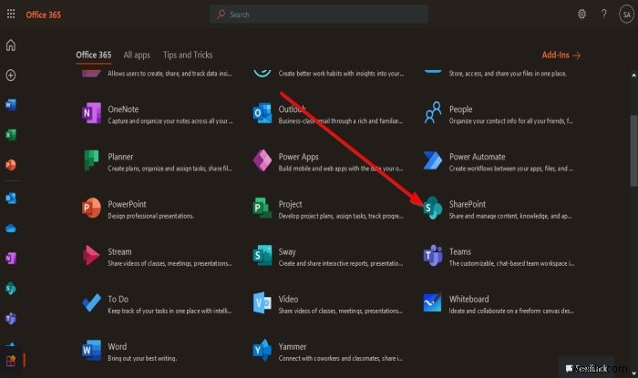Open the Power Automate icon
Screen dimensions: 638x378
coord(433,160)
